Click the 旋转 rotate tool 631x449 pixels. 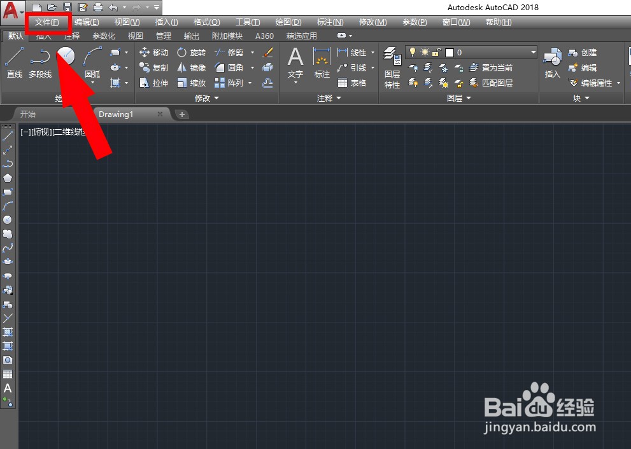192,53
